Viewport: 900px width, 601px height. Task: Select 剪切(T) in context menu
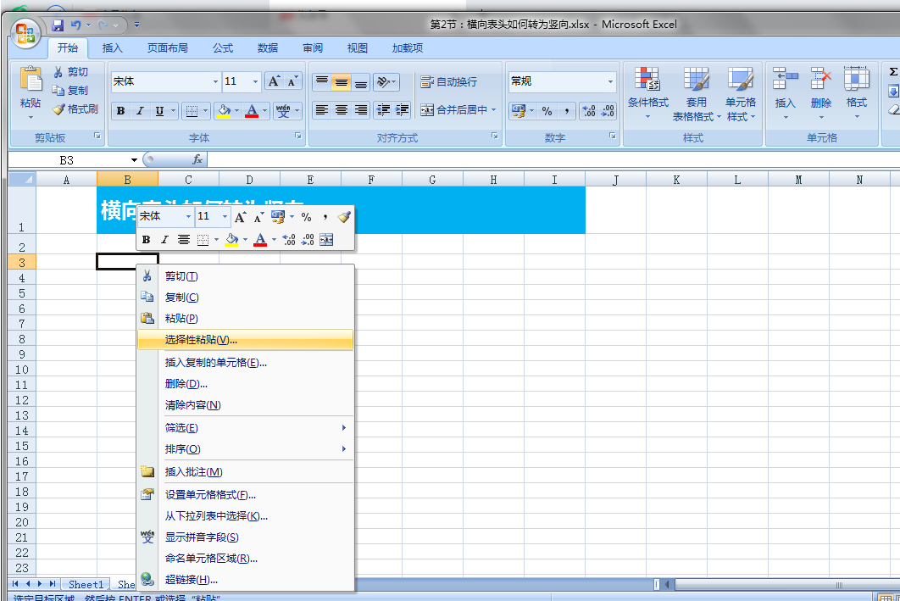(x=245, y=276)
